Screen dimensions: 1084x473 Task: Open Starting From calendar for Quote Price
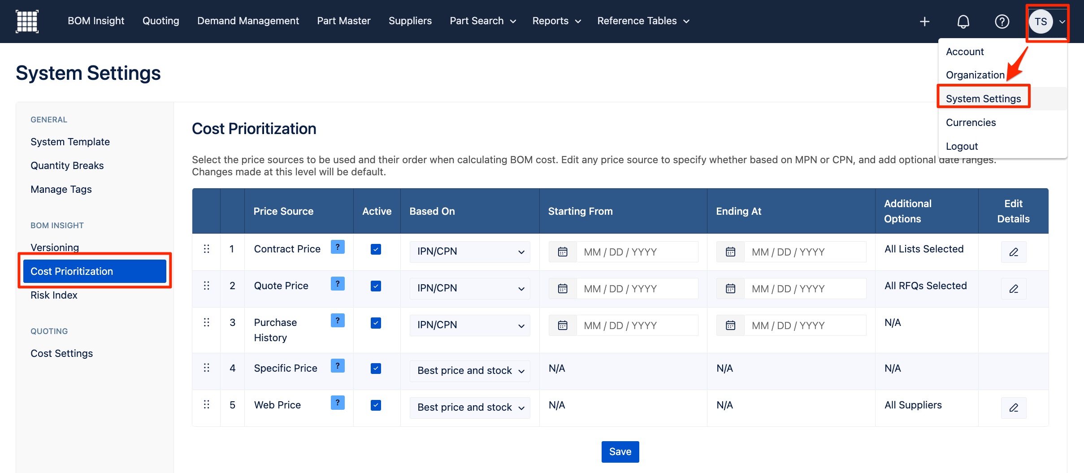[563, 289]
